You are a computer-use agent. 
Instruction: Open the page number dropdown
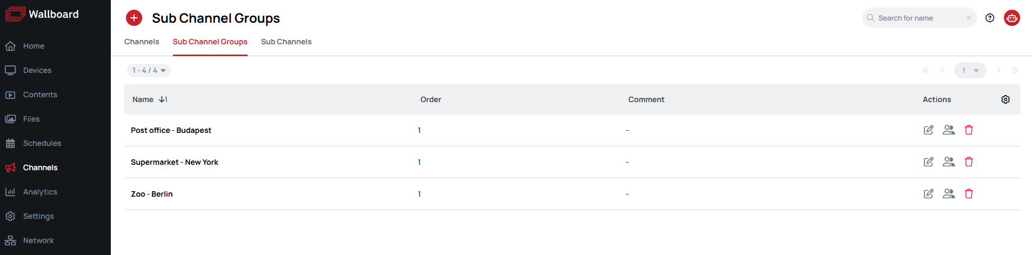click(970, 70)
